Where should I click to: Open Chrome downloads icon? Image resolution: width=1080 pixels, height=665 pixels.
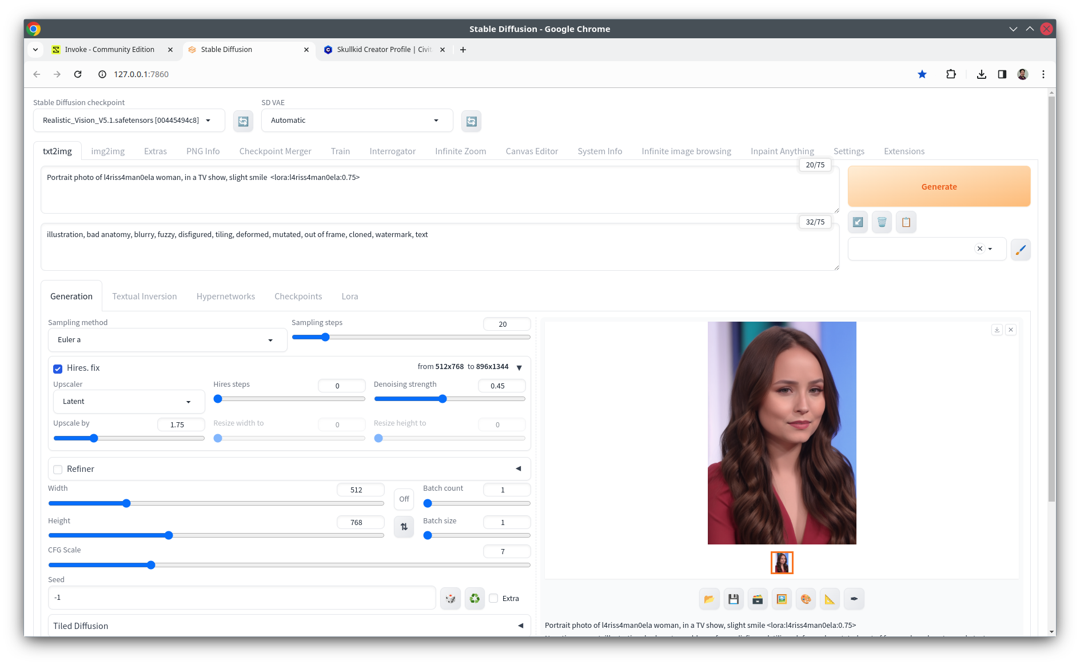pos(982,74)
